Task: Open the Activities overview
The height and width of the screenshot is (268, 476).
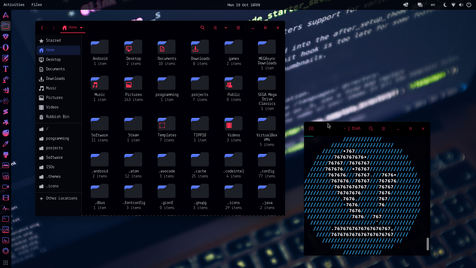Action: (14, 5)
